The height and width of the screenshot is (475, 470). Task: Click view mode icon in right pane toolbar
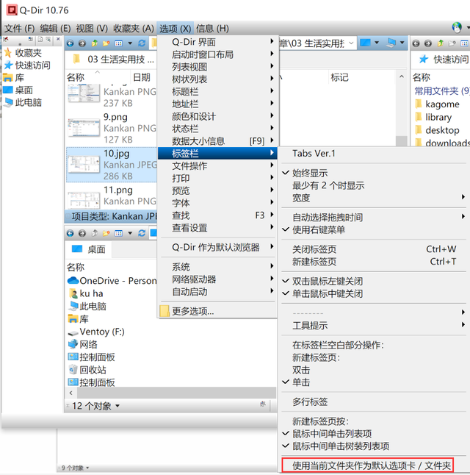[464, 43]
